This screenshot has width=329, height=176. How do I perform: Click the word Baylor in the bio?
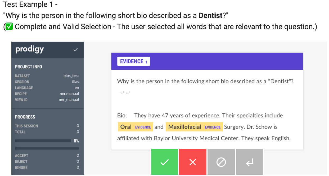162,138
